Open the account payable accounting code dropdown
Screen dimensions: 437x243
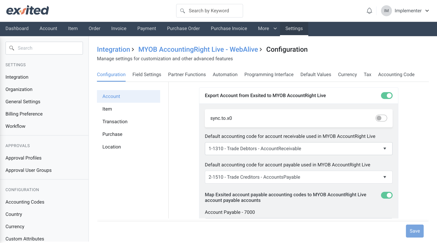coord(298,177)
